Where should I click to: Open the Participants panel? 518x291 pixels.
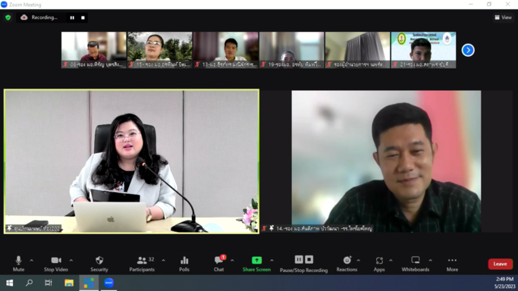[x=142, y=264]
